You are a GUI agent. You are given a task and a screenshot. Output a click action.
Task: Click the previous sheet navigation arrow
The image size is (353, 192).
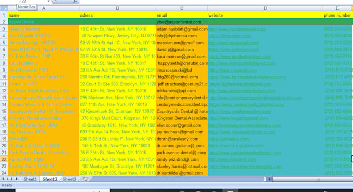click(7, 179)
